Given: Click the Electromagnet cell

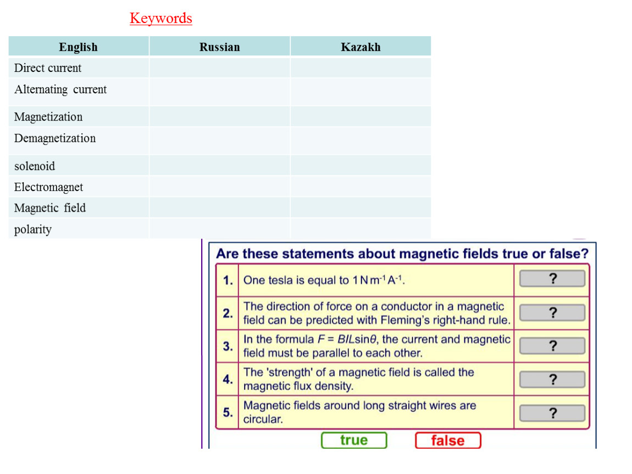Looking at the screenshot, I should [79, 187].
